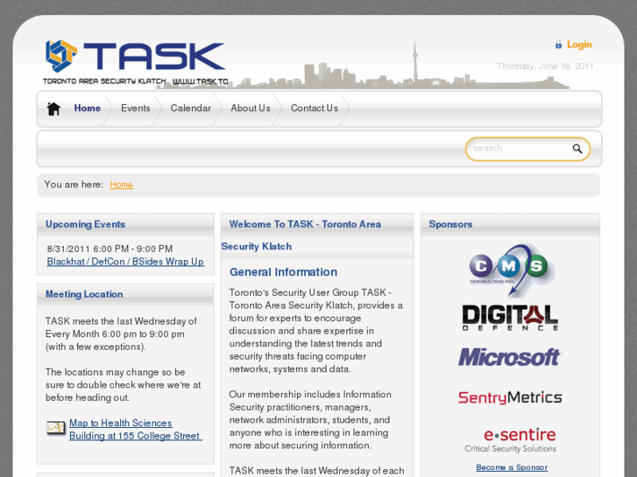Screen dimensions: 637x477
Task: Click the 'Toronto Area Security Klatch' tagline
Action: [x=104, y=81]
